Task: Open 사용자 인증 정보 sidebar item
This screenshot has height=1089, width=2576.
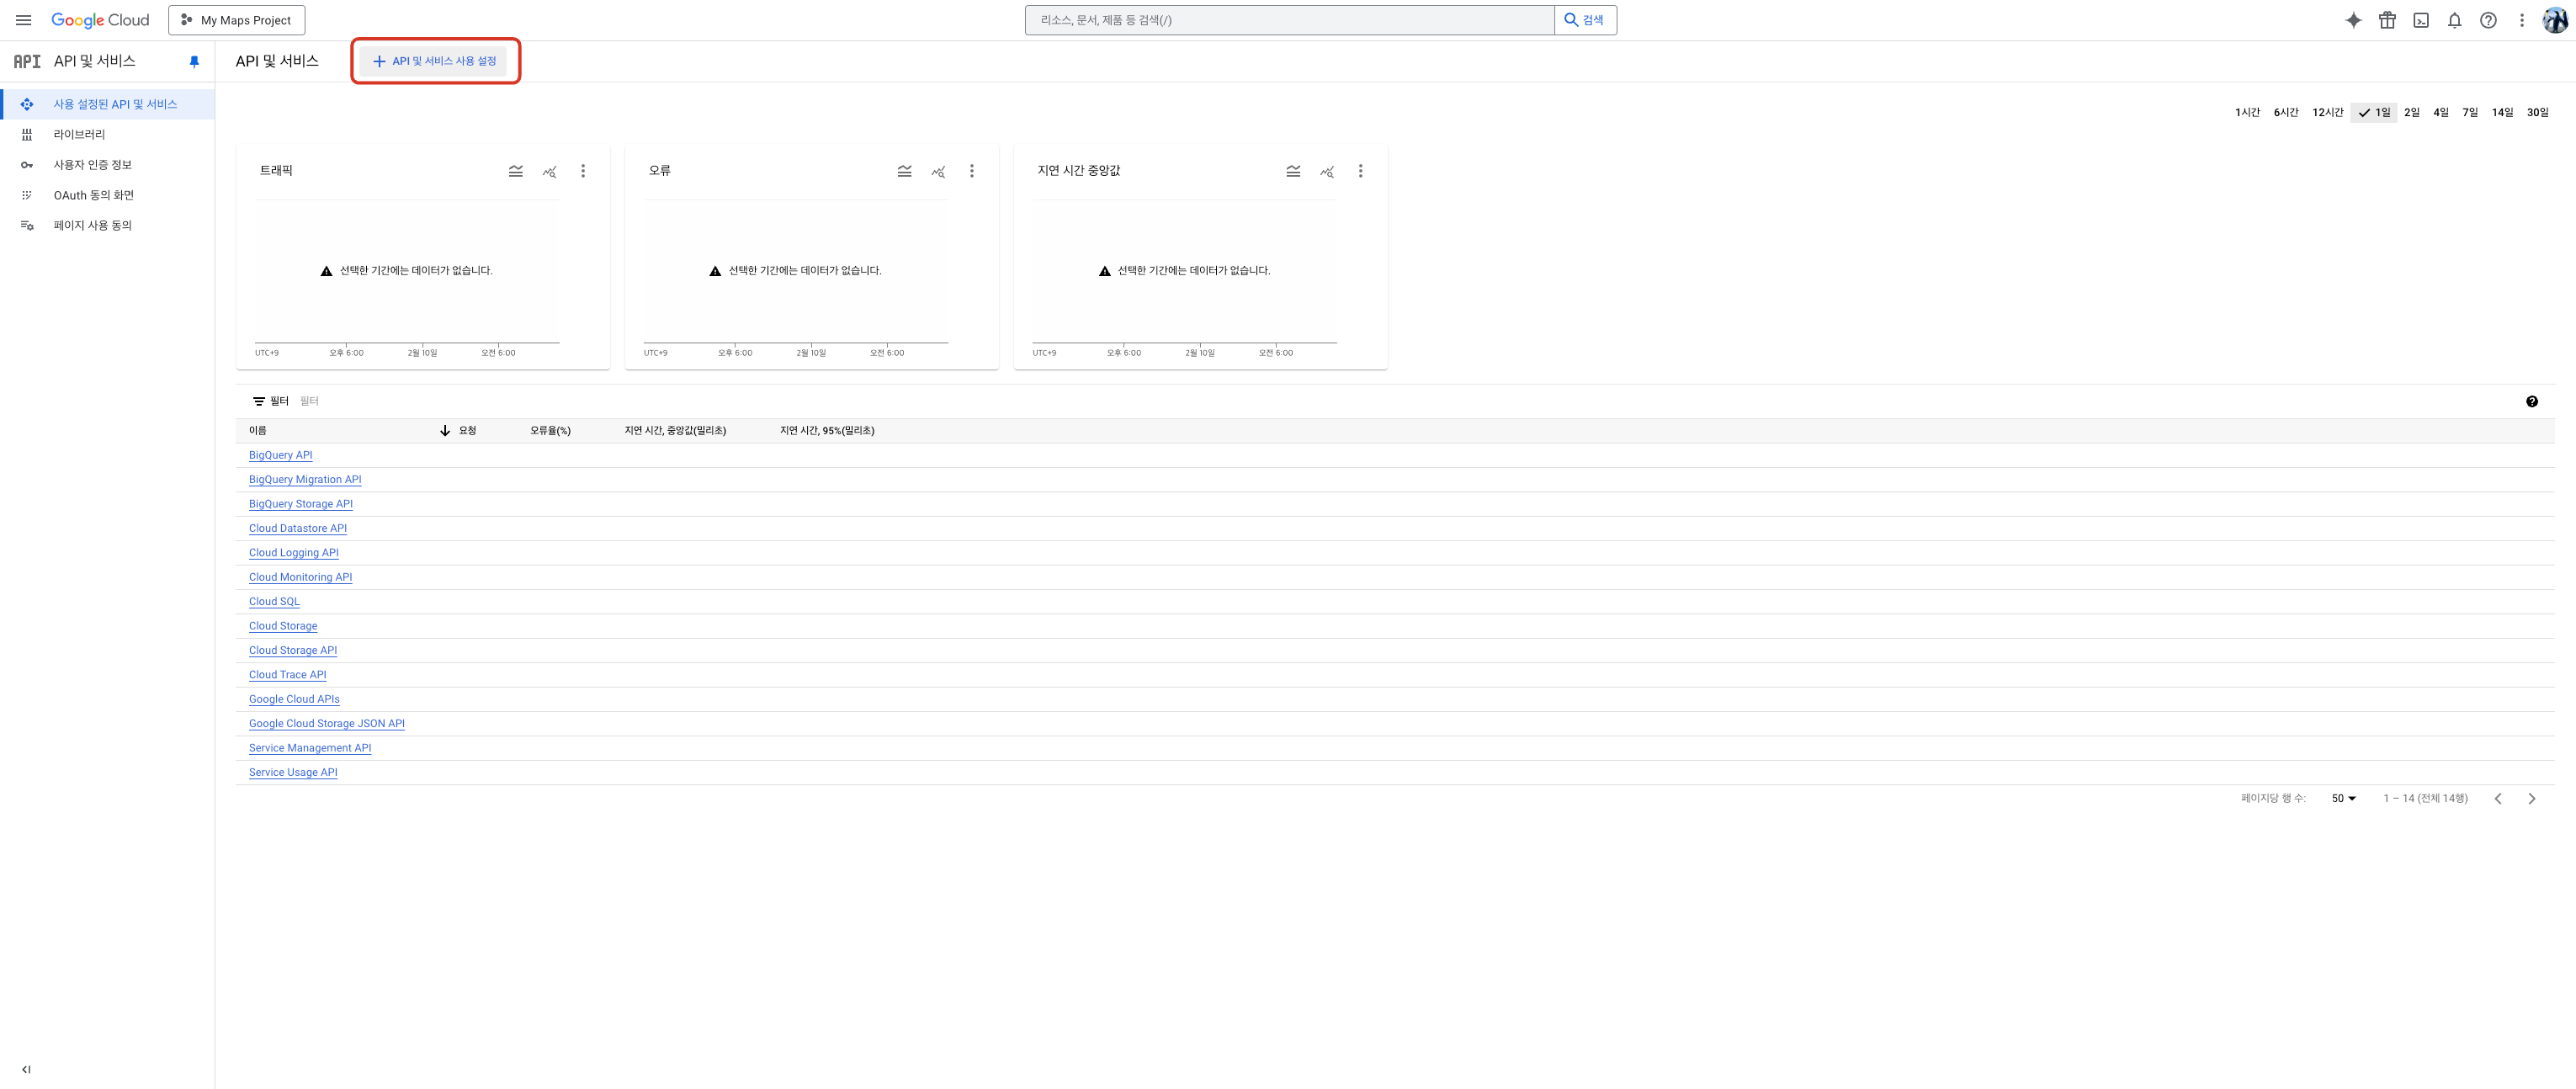Action: pyautogui.click(x=92, y=164)
